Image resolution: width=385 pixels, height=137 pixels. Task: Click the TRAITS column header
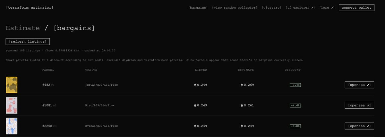click(91, 70)
